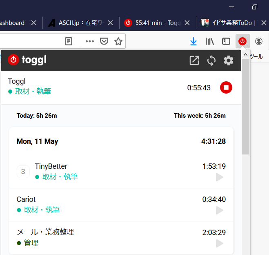Screen dimensions: 269x255
Task: Click the TinyBetter duration 1:53:19
Action: [x=214, y=166]
